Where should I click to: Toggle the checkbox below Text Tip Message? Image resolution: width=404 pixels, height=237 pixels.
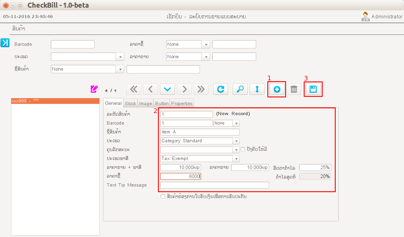[163, 197]
